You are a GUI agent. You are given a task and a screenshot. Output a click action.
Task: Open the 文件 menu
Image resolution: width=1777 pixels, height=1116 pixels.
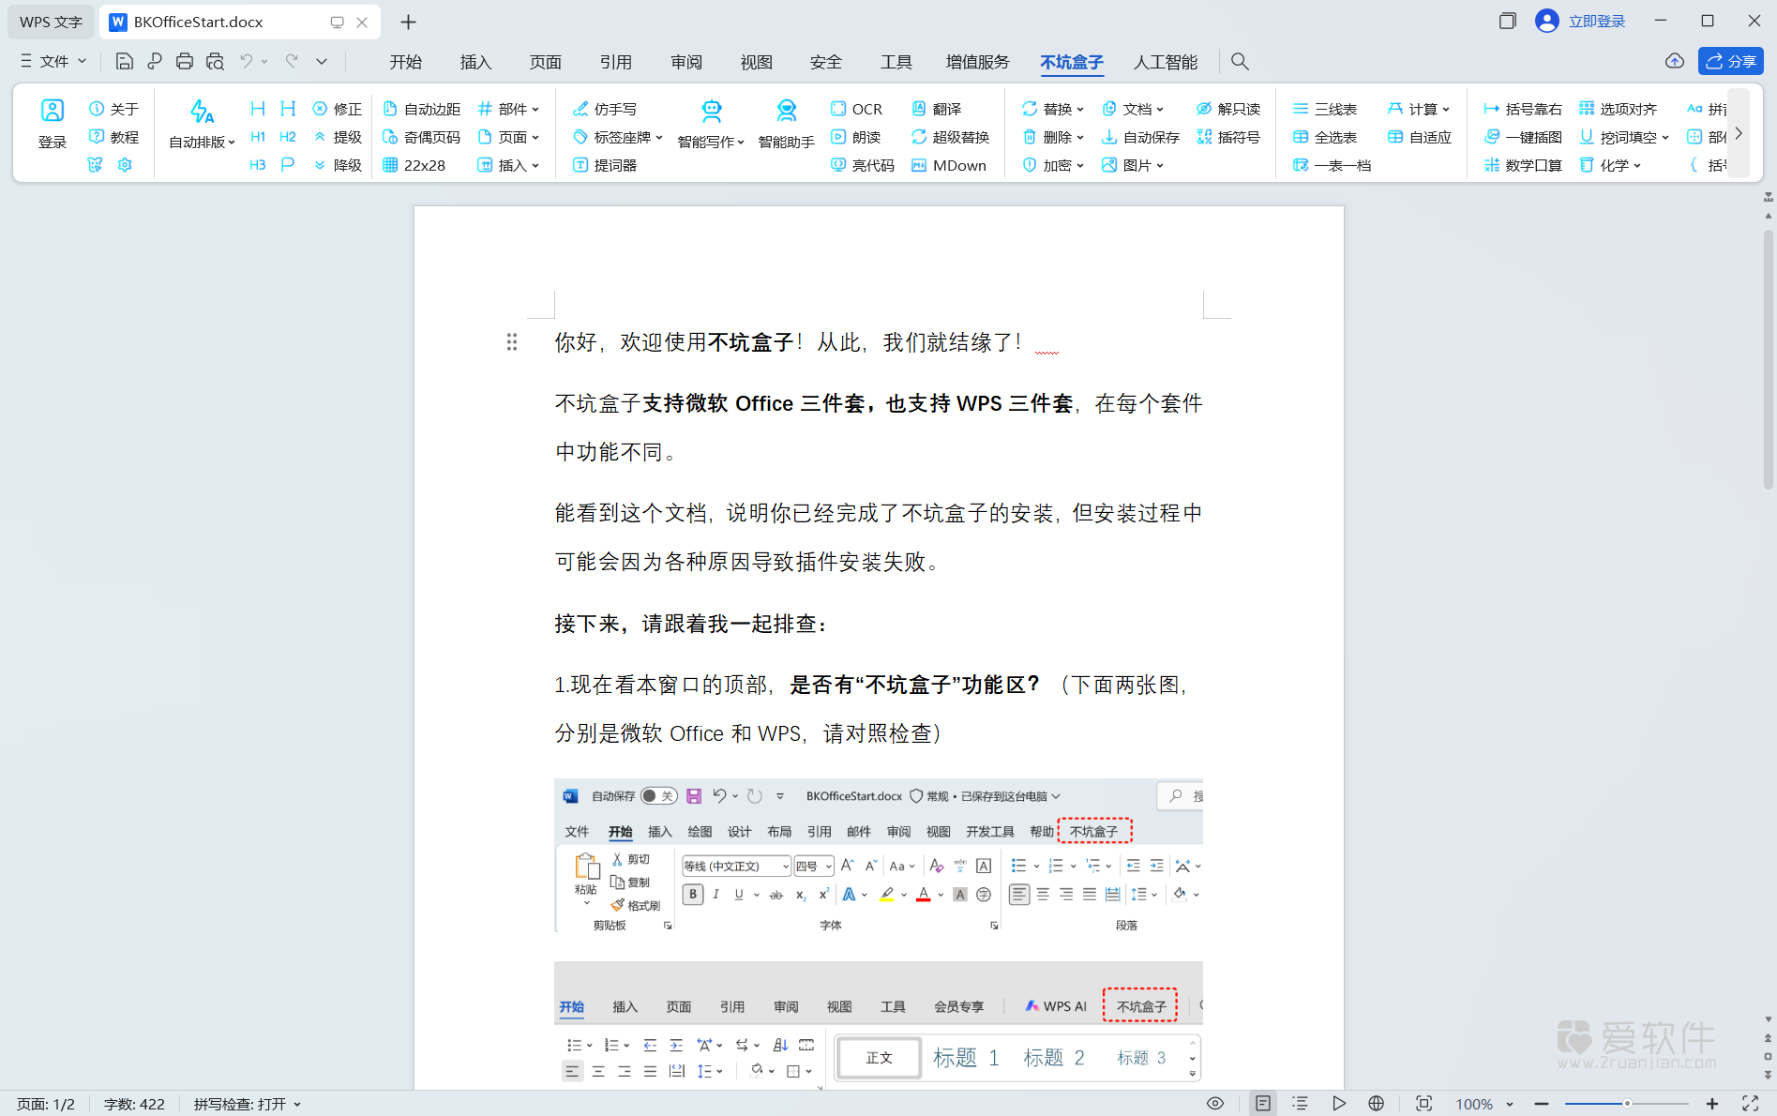[53, 61]
